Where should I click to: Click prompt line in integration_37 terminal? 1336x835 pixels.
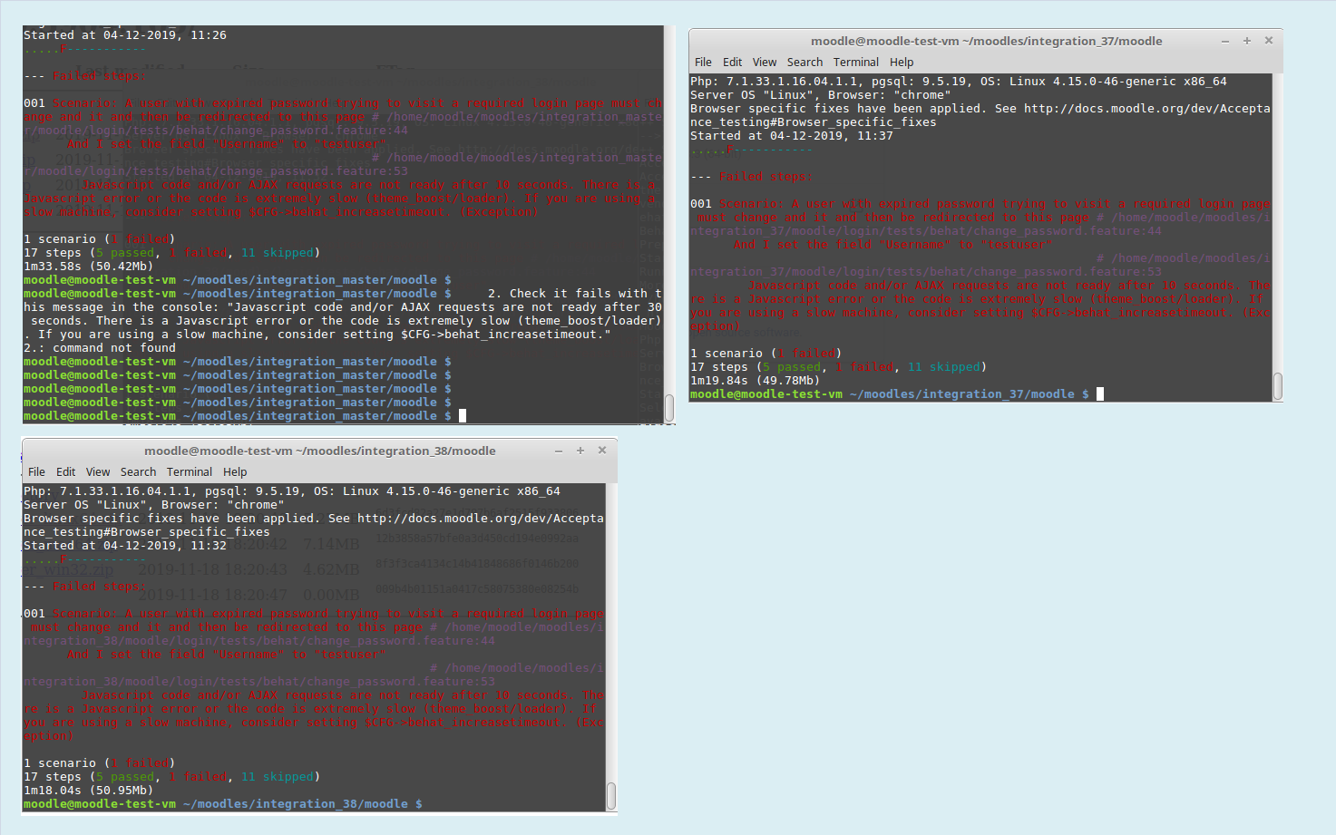pos(897,394)
